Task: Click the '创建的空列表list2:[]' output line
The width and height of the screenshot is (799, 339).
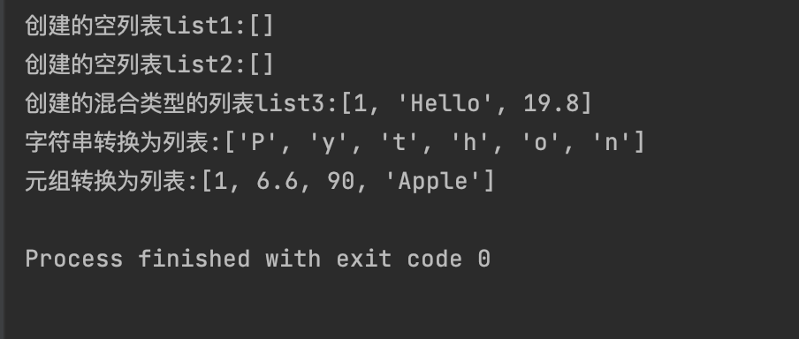Action: pos(150,64)
